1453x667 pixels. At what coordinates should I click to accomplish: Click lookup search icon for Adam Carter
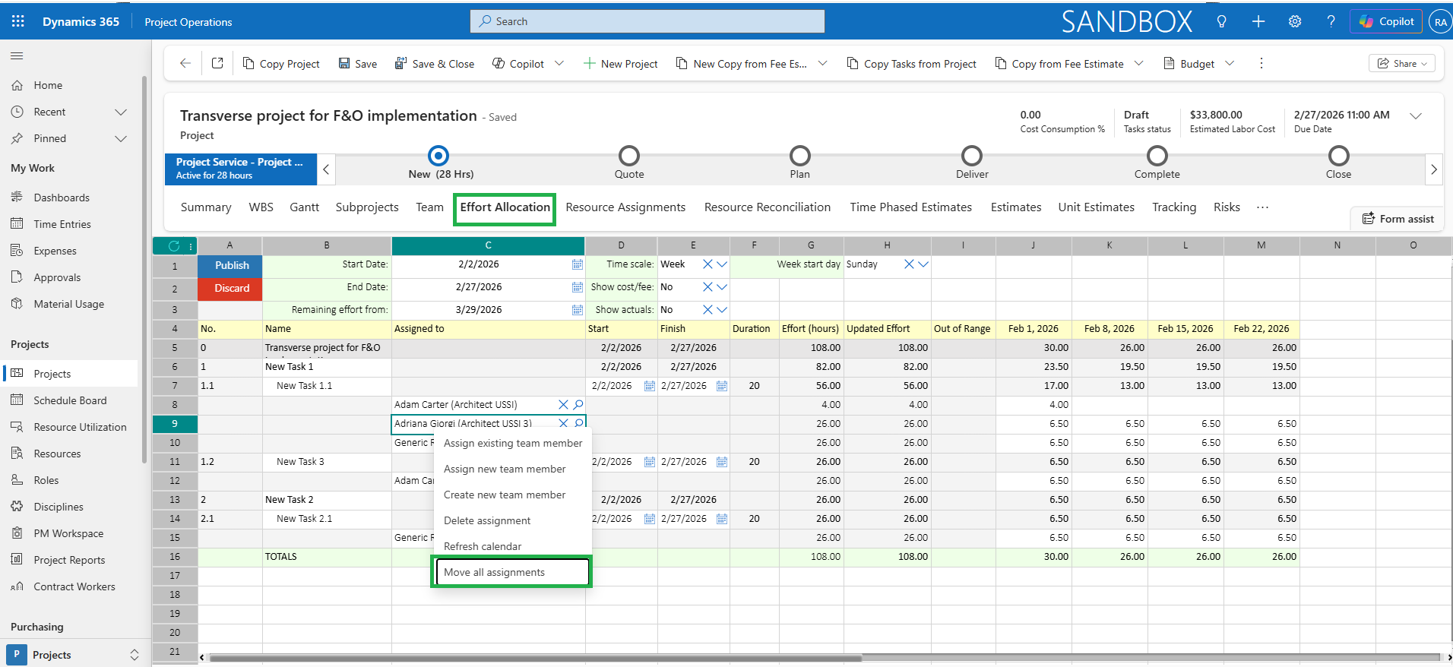point(578,405)
